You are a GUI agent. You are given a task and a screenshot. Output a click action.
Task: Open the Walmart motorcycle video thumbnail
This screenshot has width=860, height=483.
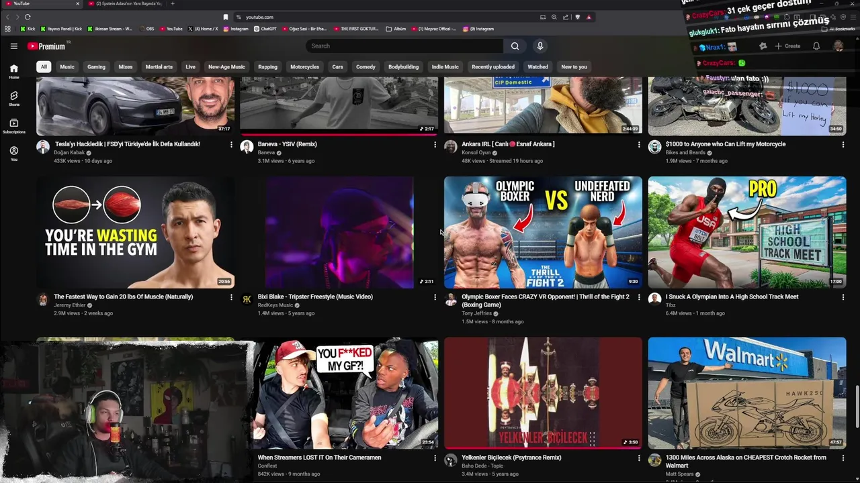point(746,393)
